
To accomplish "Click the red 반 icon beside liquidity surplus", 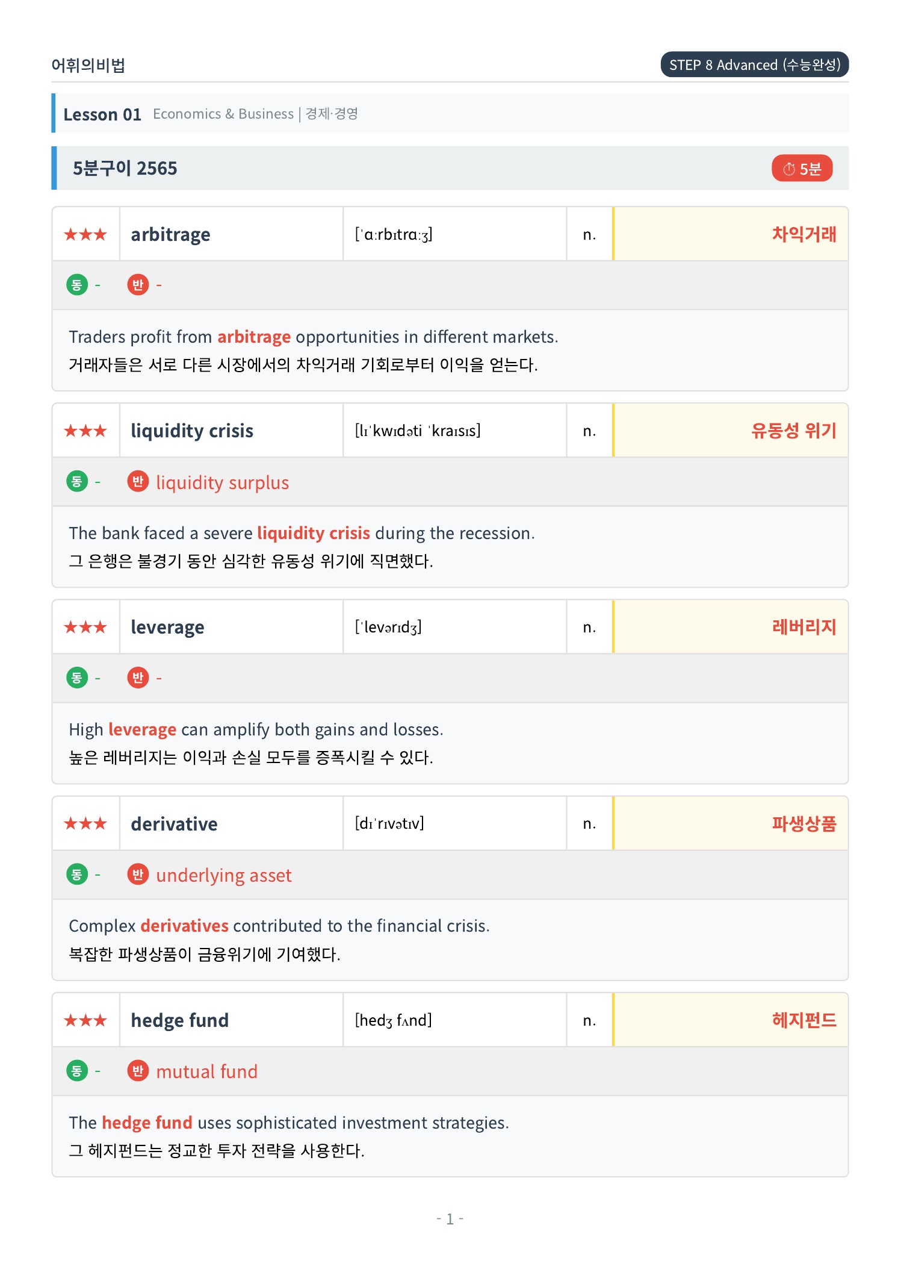I will click(x=138, y=481).
